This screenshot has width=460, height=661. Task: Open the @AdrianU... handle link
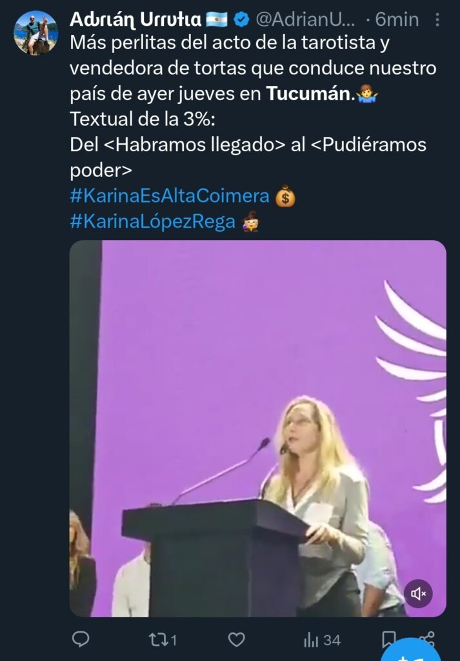(305, 20)
